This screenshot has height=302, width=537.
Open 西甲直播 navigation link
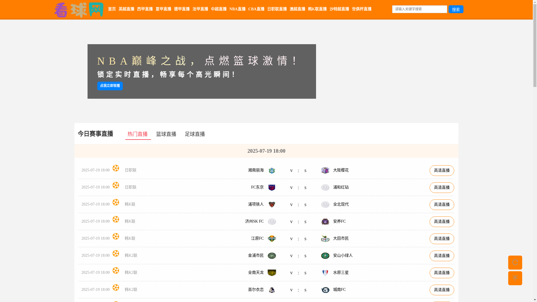pos(145,9)
